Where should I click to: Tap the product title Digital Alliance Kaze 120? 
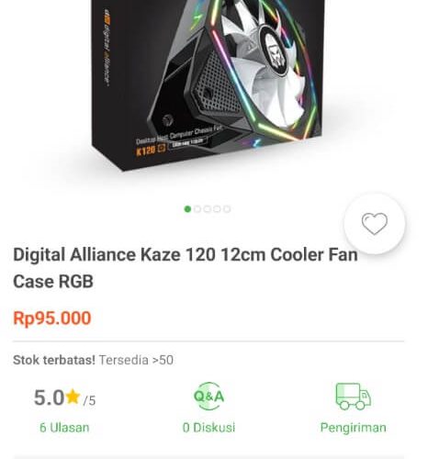click(x=186, y=268)
